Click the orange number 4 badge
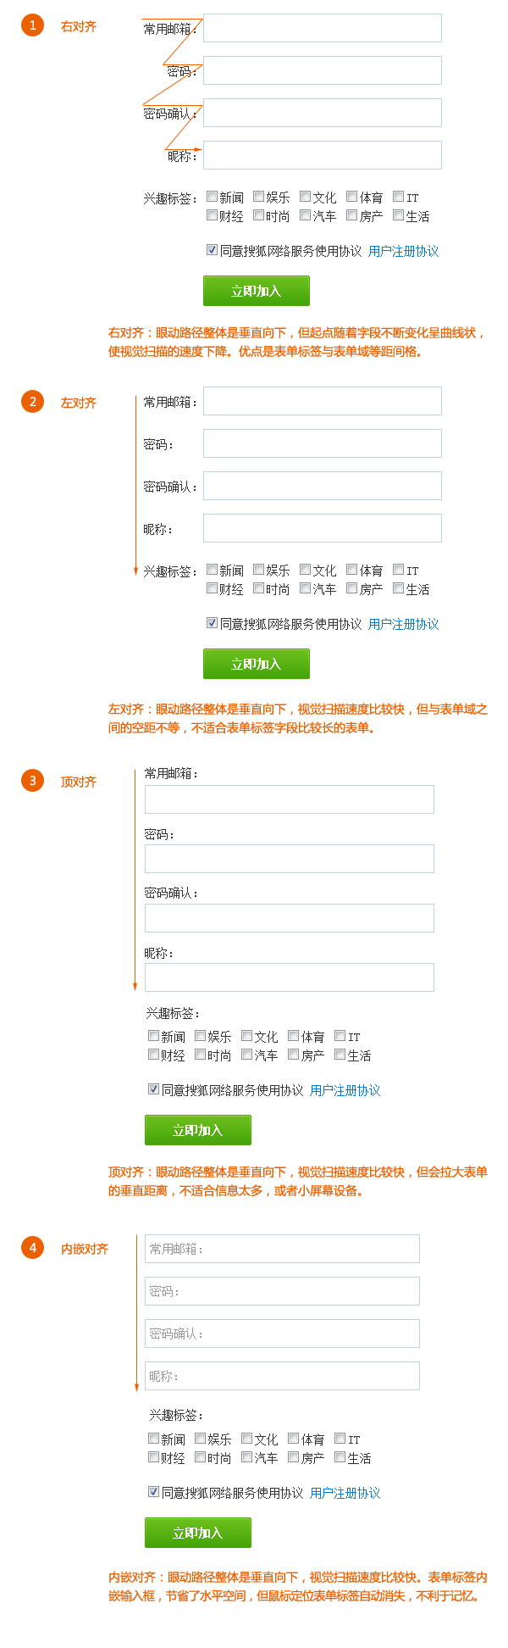Image resolution: width=508 pixels, height=1648 pixels. 32,1248
